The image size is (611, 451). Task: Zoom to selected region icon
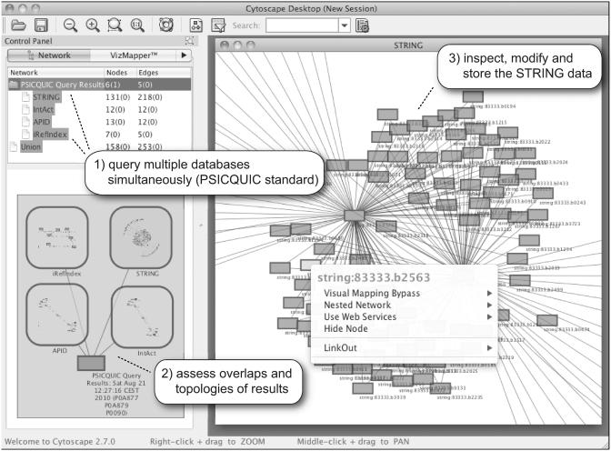coord(115,25)
